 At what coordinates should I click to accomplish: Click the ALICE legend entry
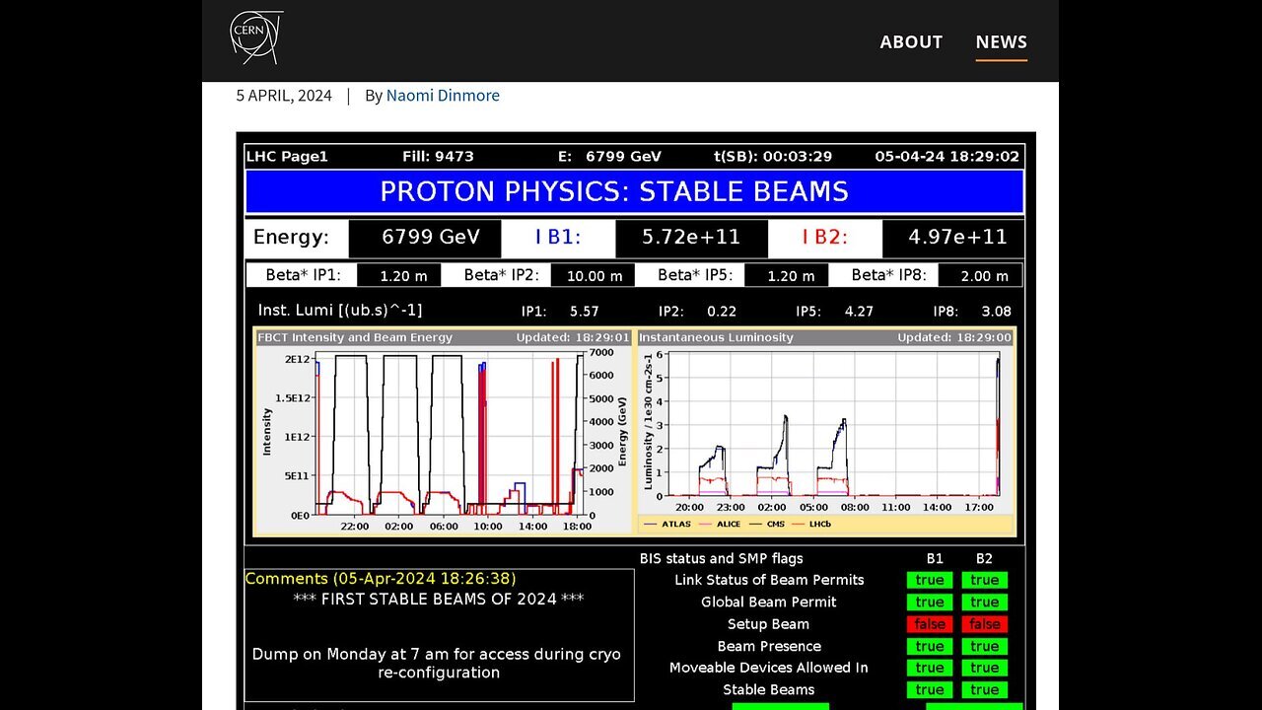[721, 524]
